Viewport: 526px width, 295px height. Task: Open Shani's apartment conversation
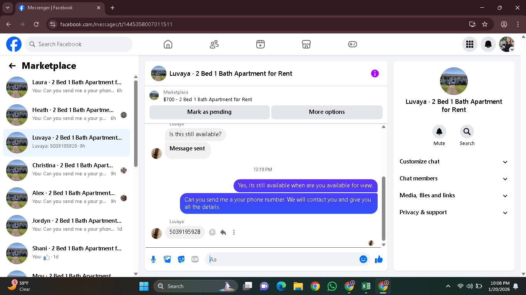pyautogui.click(x=66, y=253)
